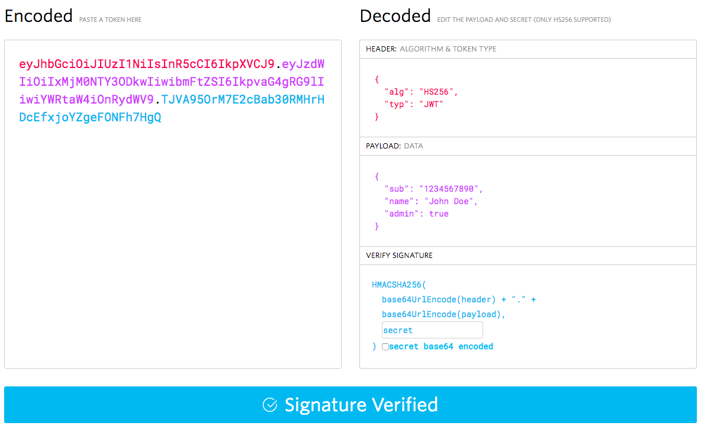Select the "admin": true payload line
701x429 pixels.
point(417,214)
